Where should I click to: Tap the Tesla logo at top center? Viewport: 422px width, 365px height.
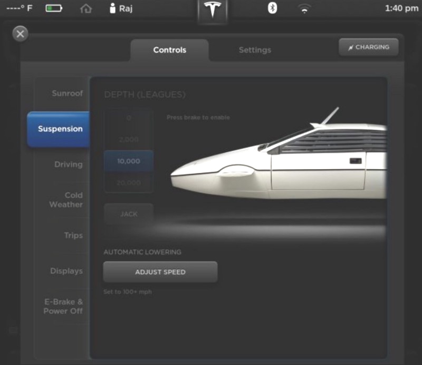[x=212, y=10]
